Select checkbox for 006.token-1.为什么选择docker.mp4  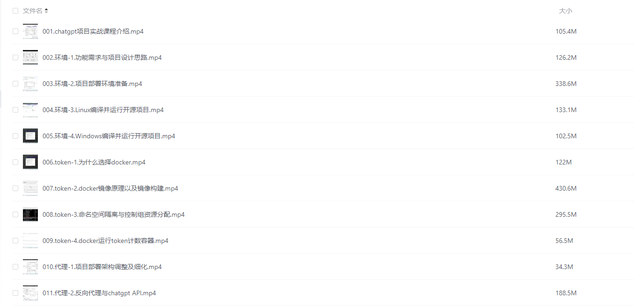[15, 162]
